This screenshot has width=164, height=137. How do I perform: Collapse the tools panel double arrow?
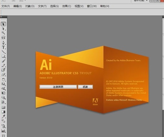[x=1, y=17]
